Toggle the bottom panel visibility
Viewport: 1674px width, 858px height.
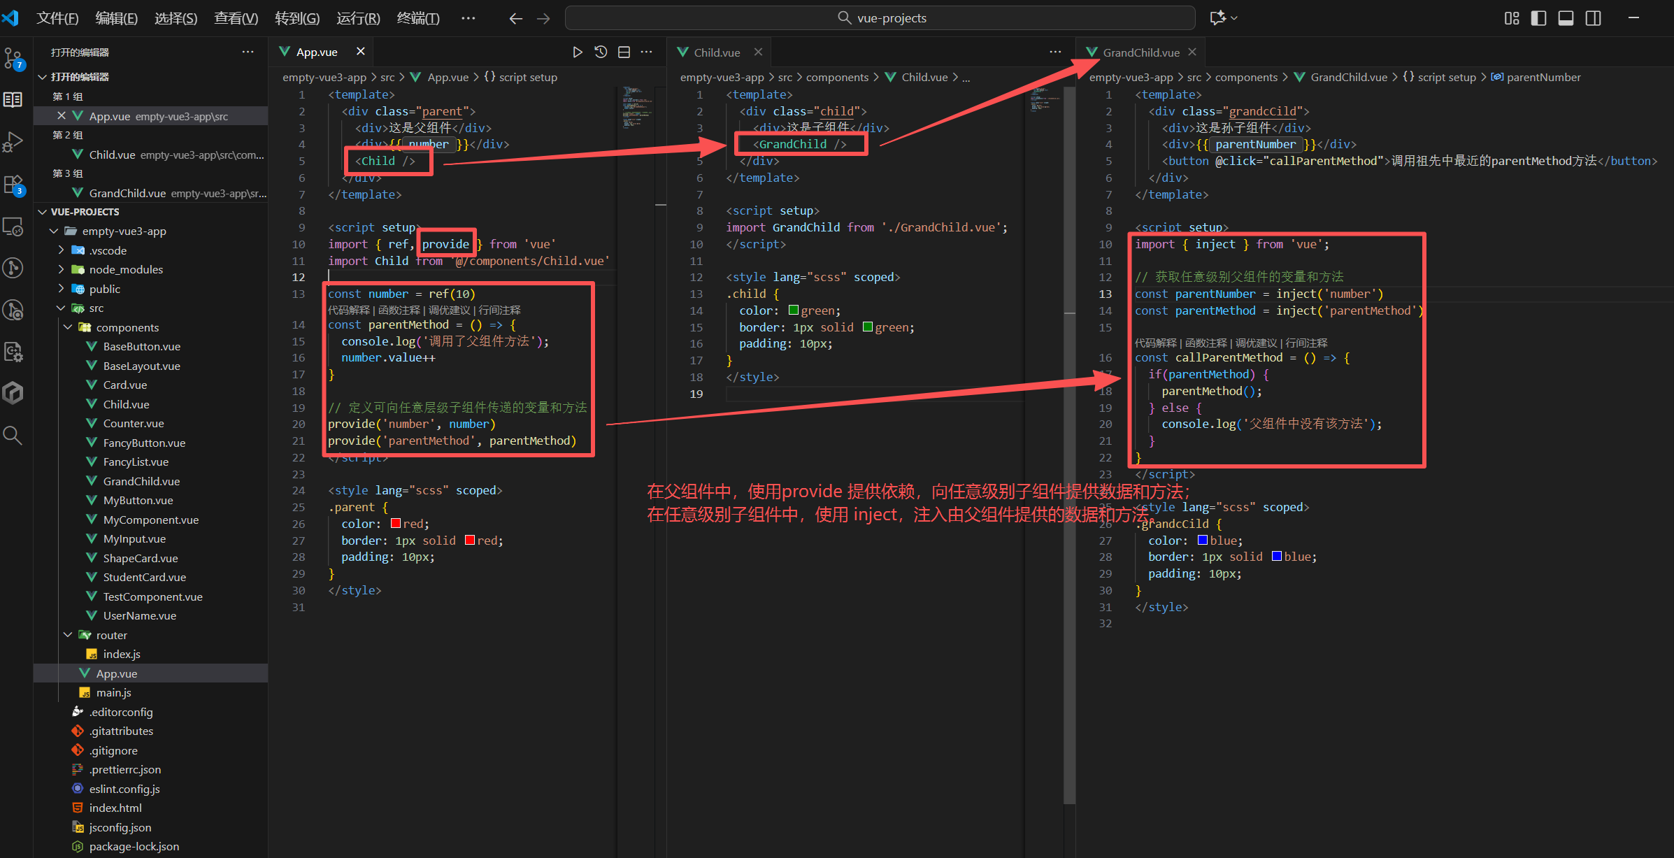[1566, 18]
